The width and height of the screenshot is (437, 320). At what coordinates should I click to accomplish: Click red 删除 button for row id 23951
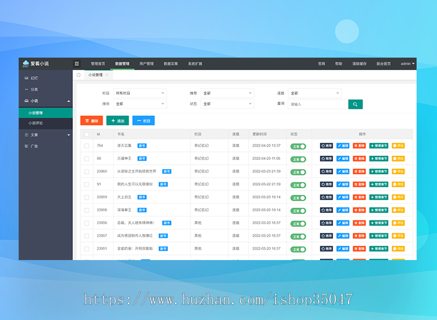[360, 248]
